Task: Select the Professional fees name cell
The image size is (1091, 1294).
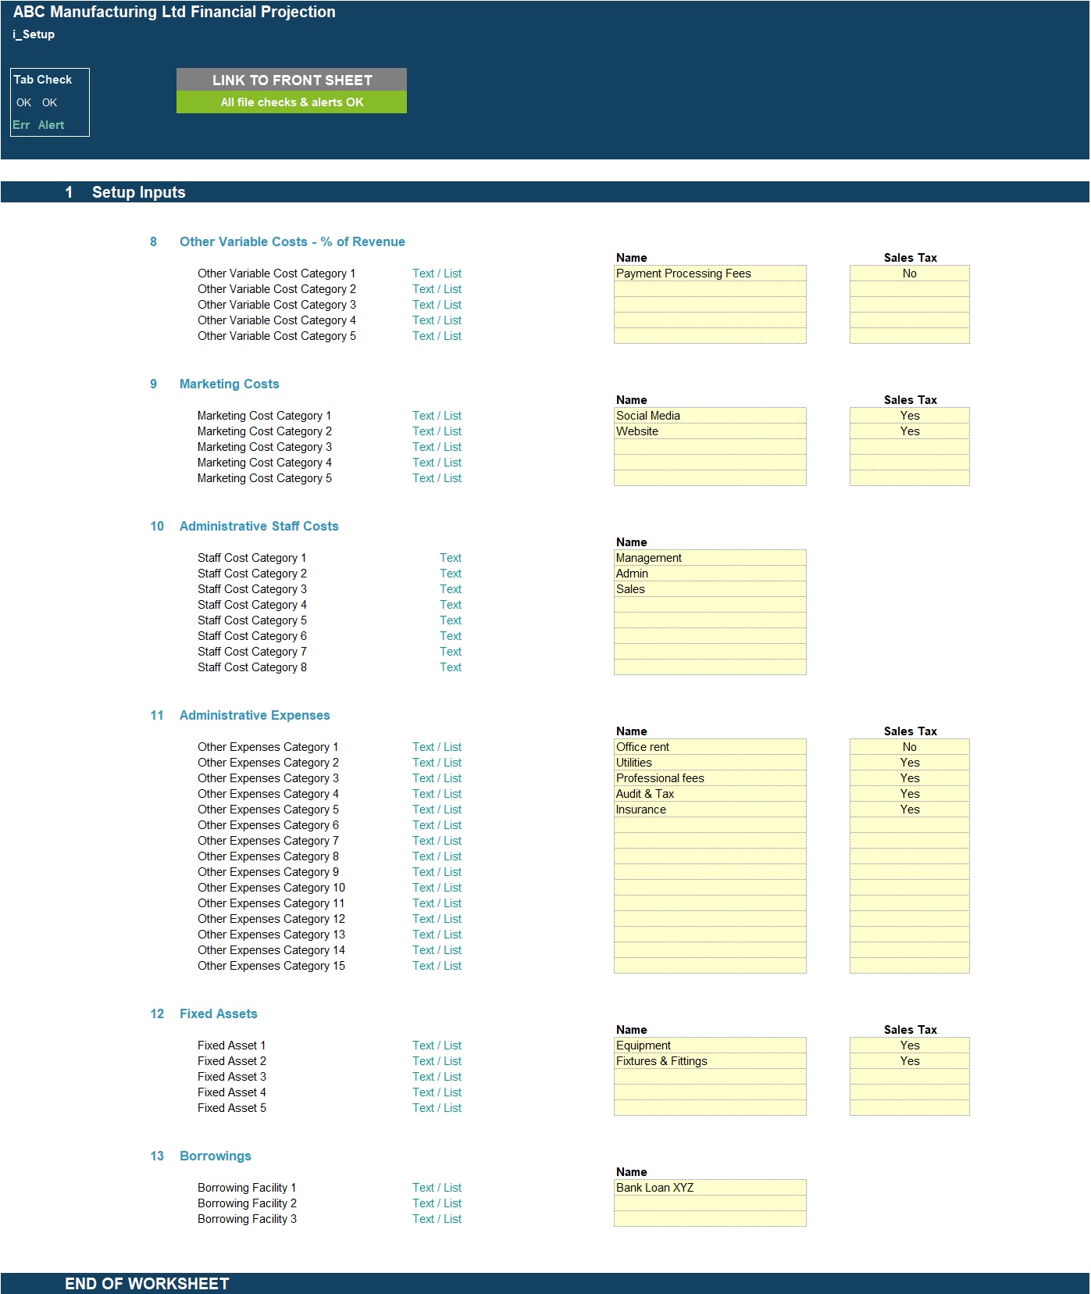Action: [x=710, y=778]
